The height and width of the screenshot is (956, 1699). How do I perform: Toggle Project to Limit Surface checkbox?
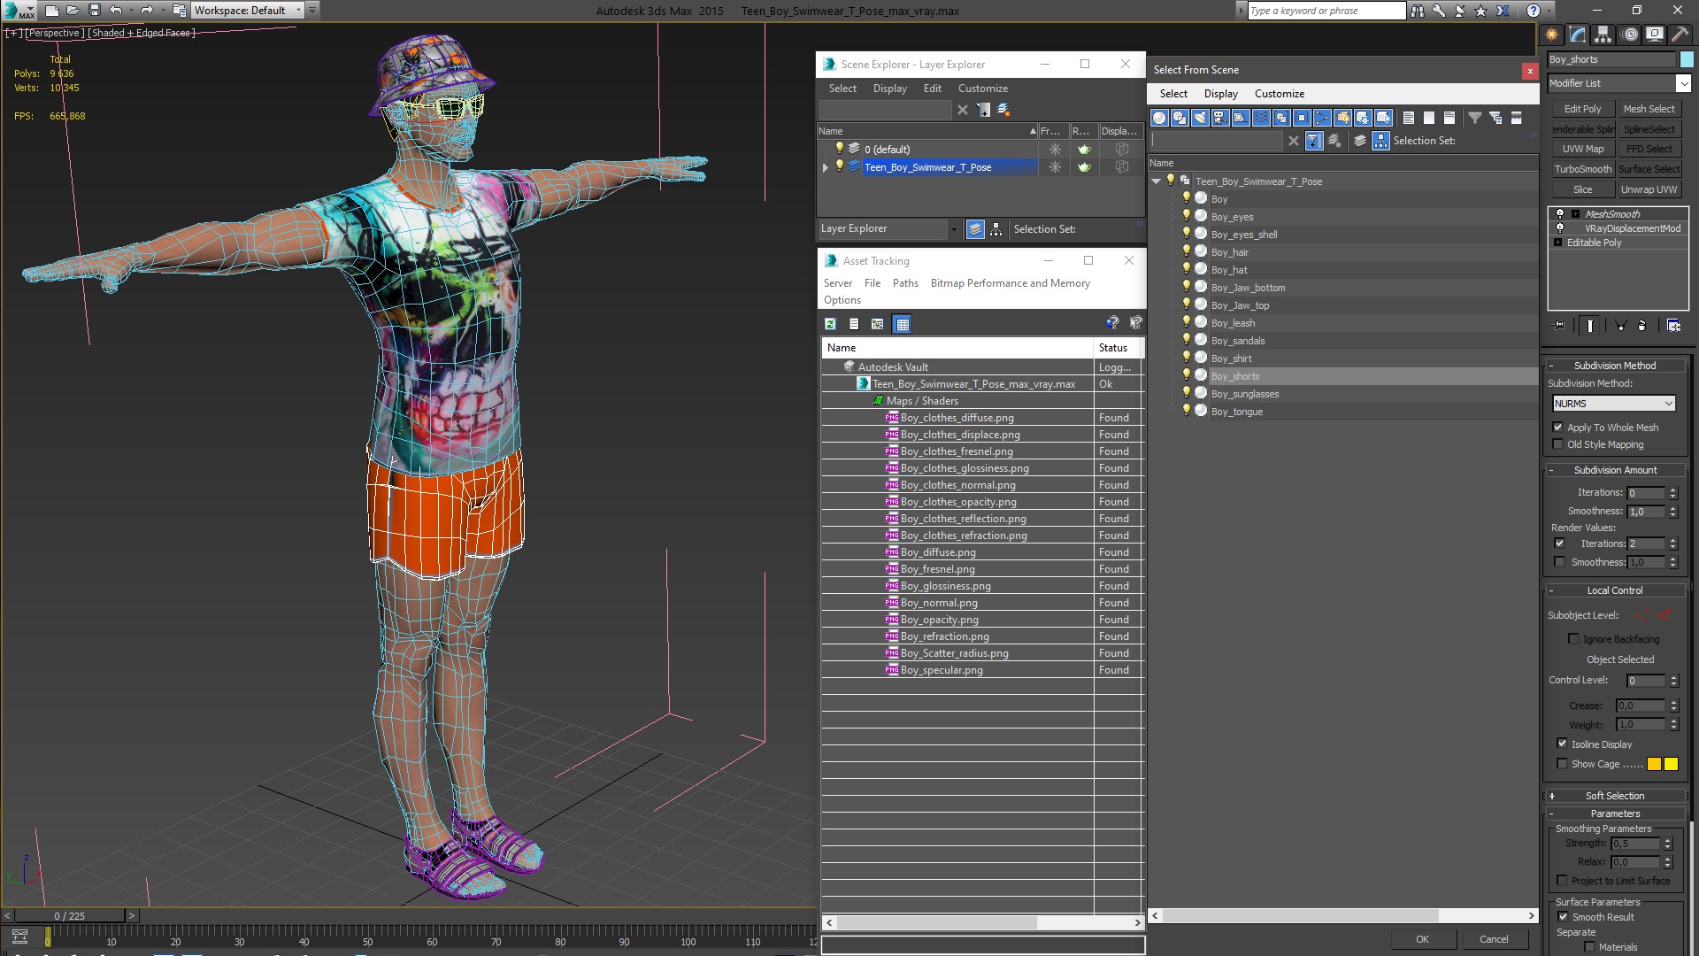pyautogui.click(x=1563, y=881)
